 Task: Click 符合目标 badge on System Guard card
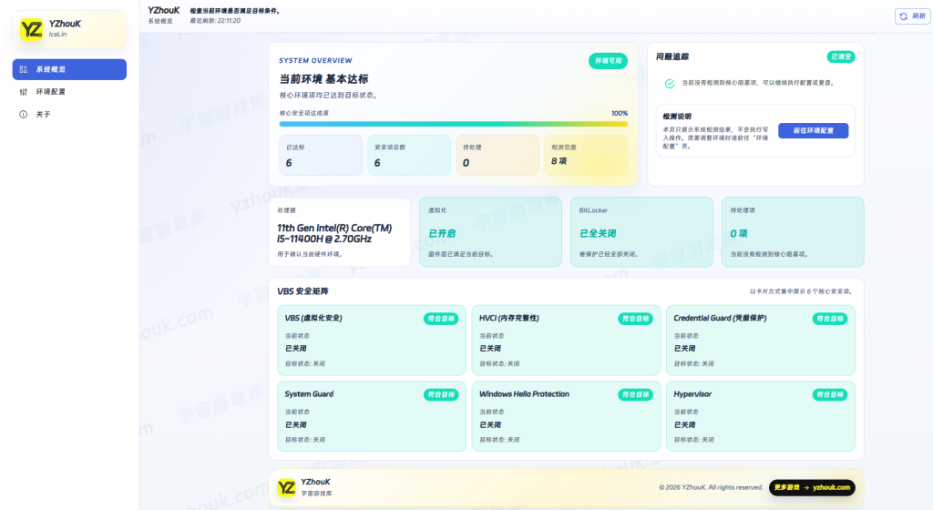point(441,394)
